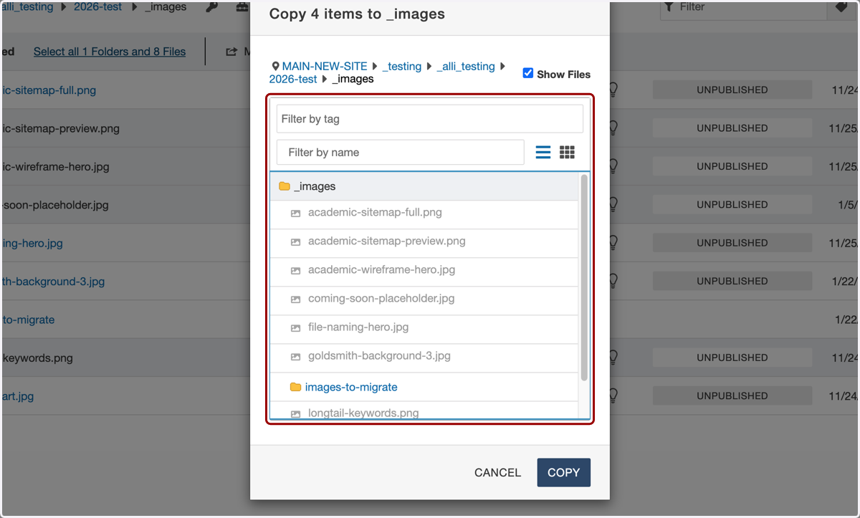860x518 pixels.
Task: Click image icon beside file-naming-hero.jpg
Action: [295, 328]
